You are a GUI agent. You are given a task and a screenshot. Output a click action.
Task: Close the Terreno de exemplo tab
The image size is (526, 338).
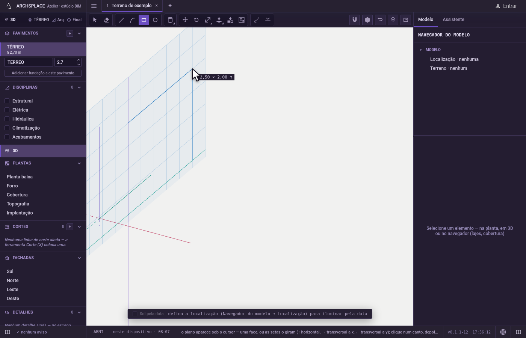click(x=157, y=6)
